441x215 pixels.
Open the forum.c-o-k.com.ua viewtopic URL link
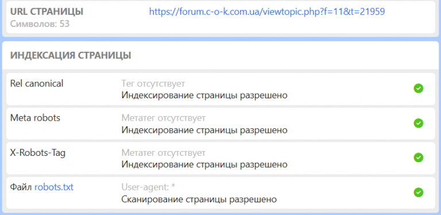coord(267,12)
